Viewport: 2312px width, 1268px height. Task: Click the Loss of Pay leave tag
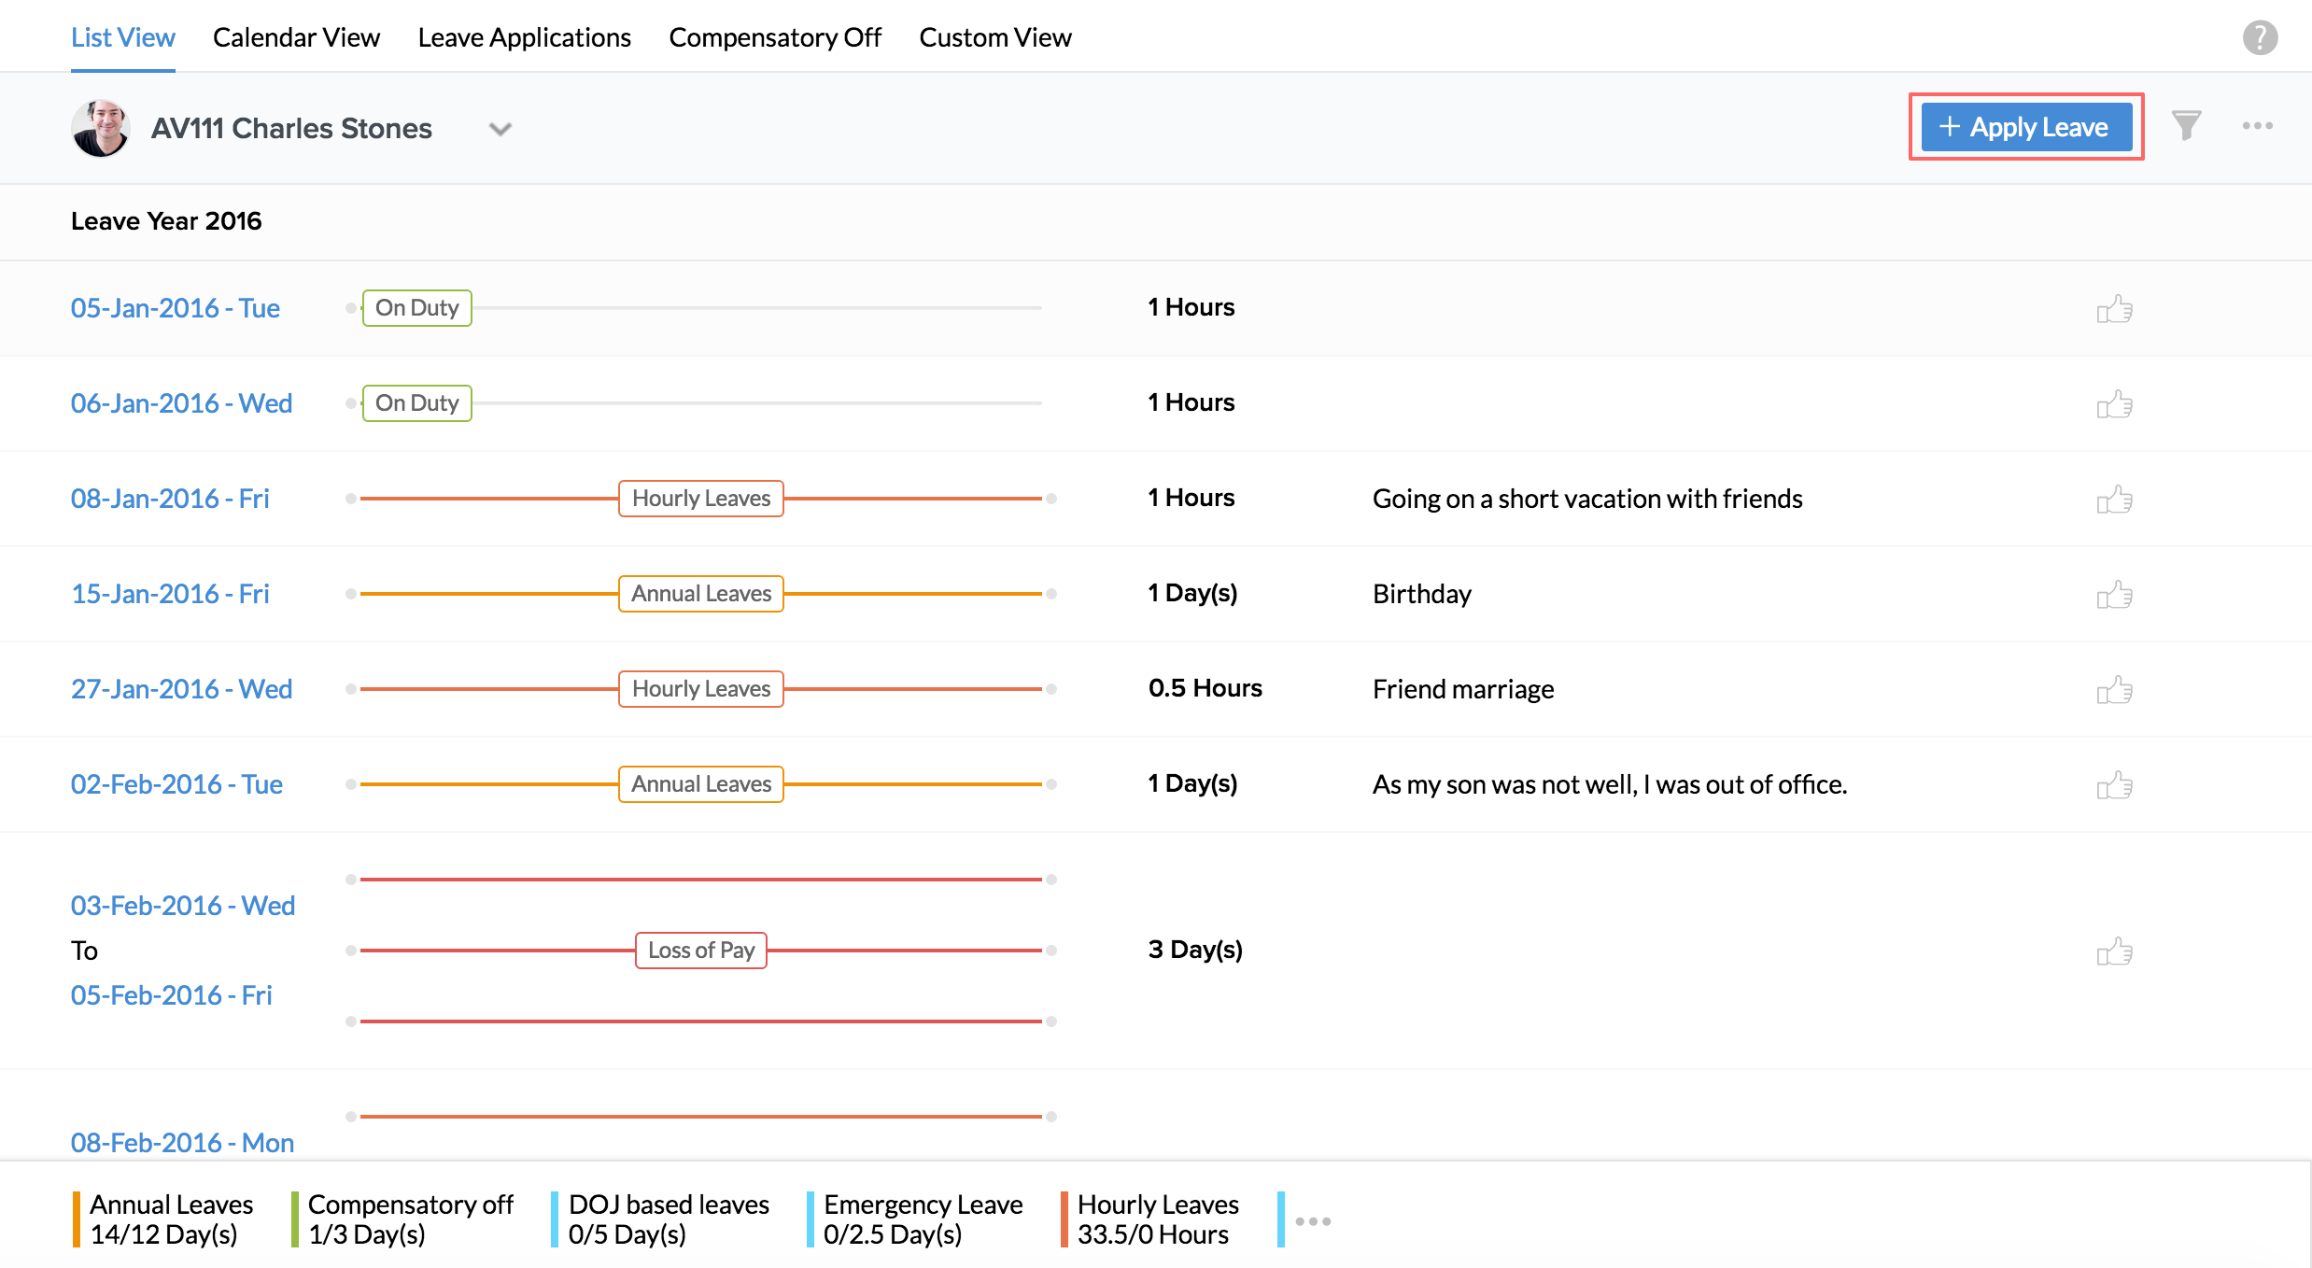[x=700, y=951]
